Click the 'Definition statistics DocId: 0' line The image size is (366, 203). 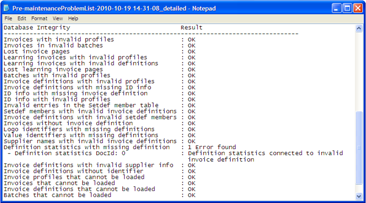tap(67, 153)
